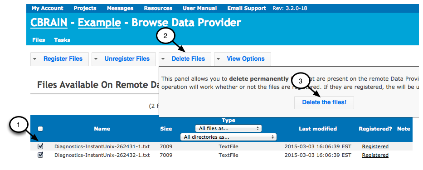
Task: Open the My Account menu
Action: (47, 8)
